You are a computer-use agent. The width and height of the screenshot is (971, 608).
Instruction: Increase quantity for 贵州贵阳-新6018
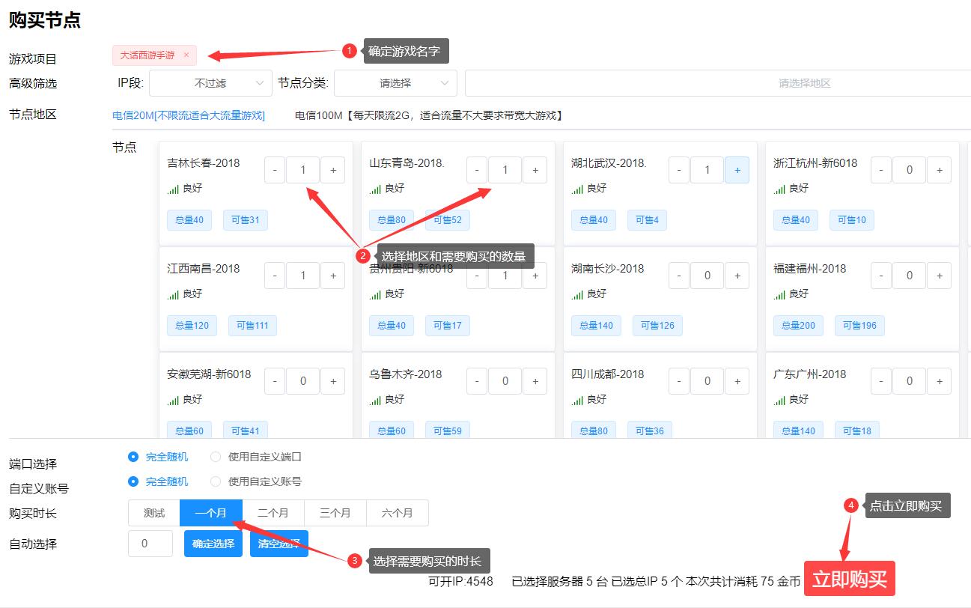(535, 276)
